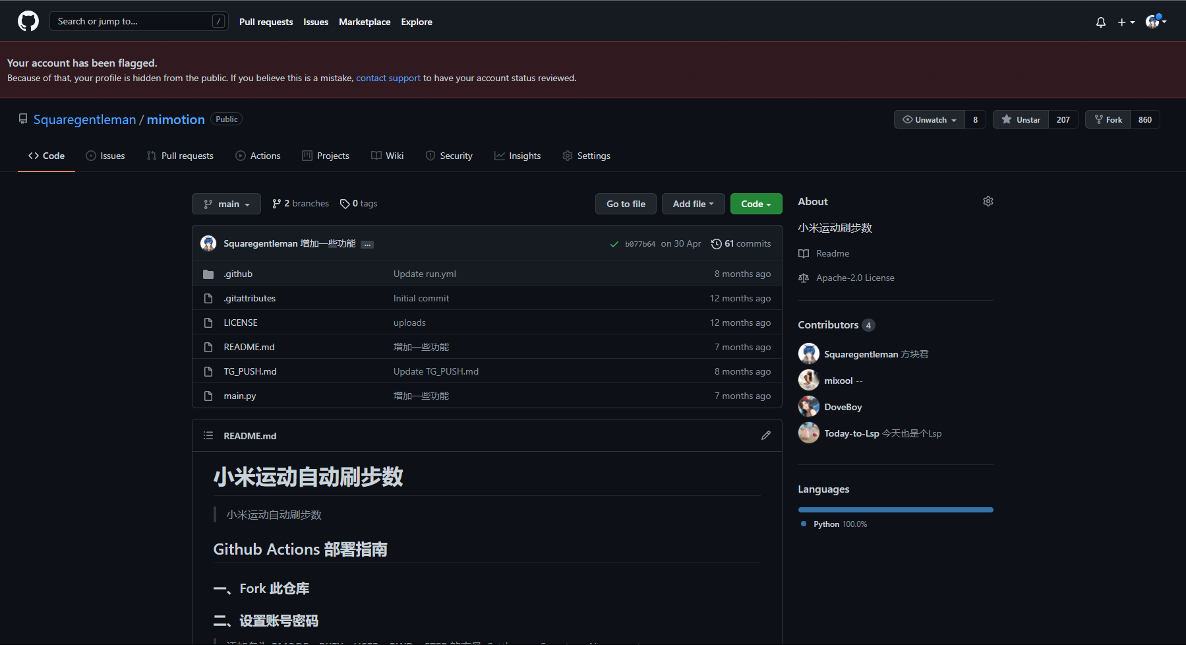Select the Code tab
Screen dimensions: 1186x645
[46, 156]
